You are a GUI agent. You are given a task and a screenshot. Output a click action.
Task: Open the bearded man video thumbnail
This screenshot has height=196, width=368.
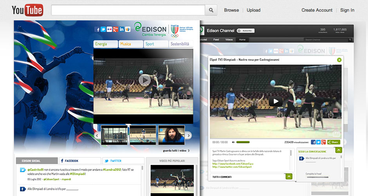[x=171, y=135]
